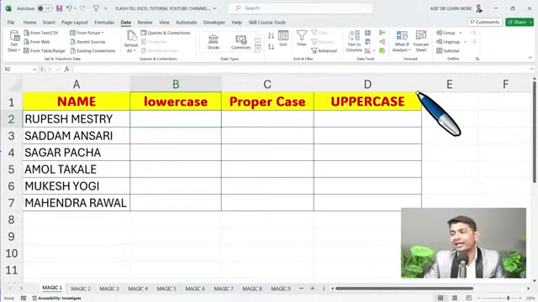Open the Comments pane button

tap(485, 22)
